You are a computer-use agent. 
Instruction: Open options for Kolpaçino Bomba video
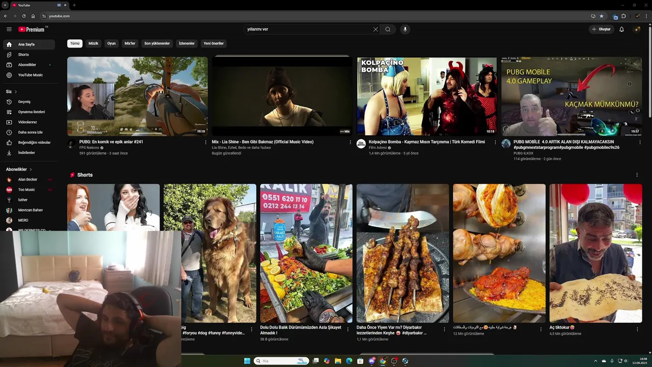click(x=495, y=142)
